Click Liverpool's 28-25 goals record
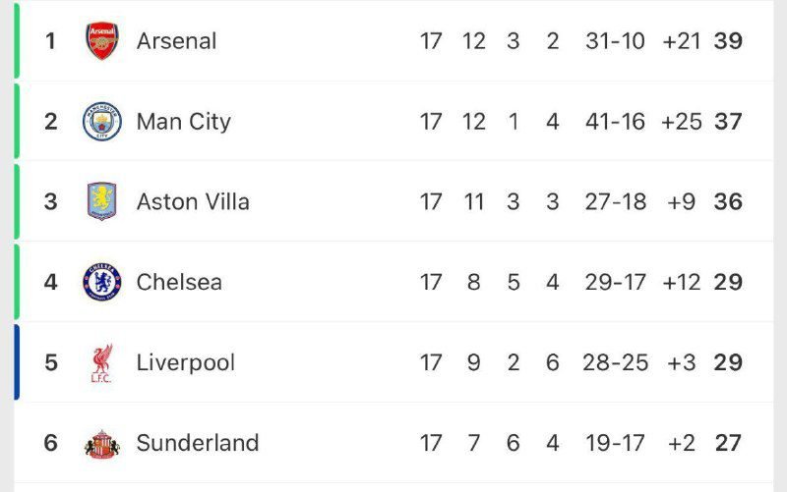This screenshot has width=787, height=492. (616, 362)
